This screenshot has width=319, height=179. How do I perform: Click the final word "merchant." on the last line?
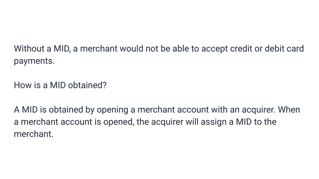pos(34,134)
